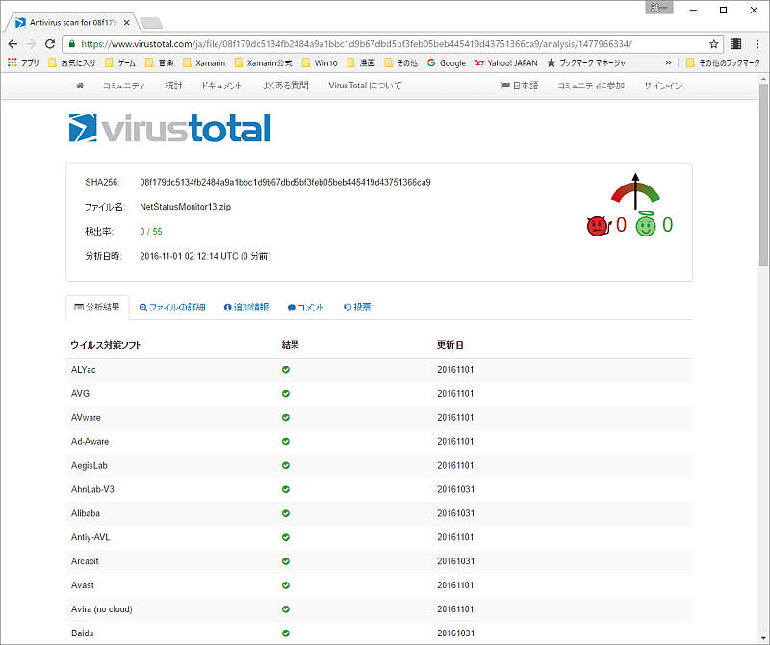Click the green check icon for Avira
This screenshot has height=645, width=770.
click(286, 609)
